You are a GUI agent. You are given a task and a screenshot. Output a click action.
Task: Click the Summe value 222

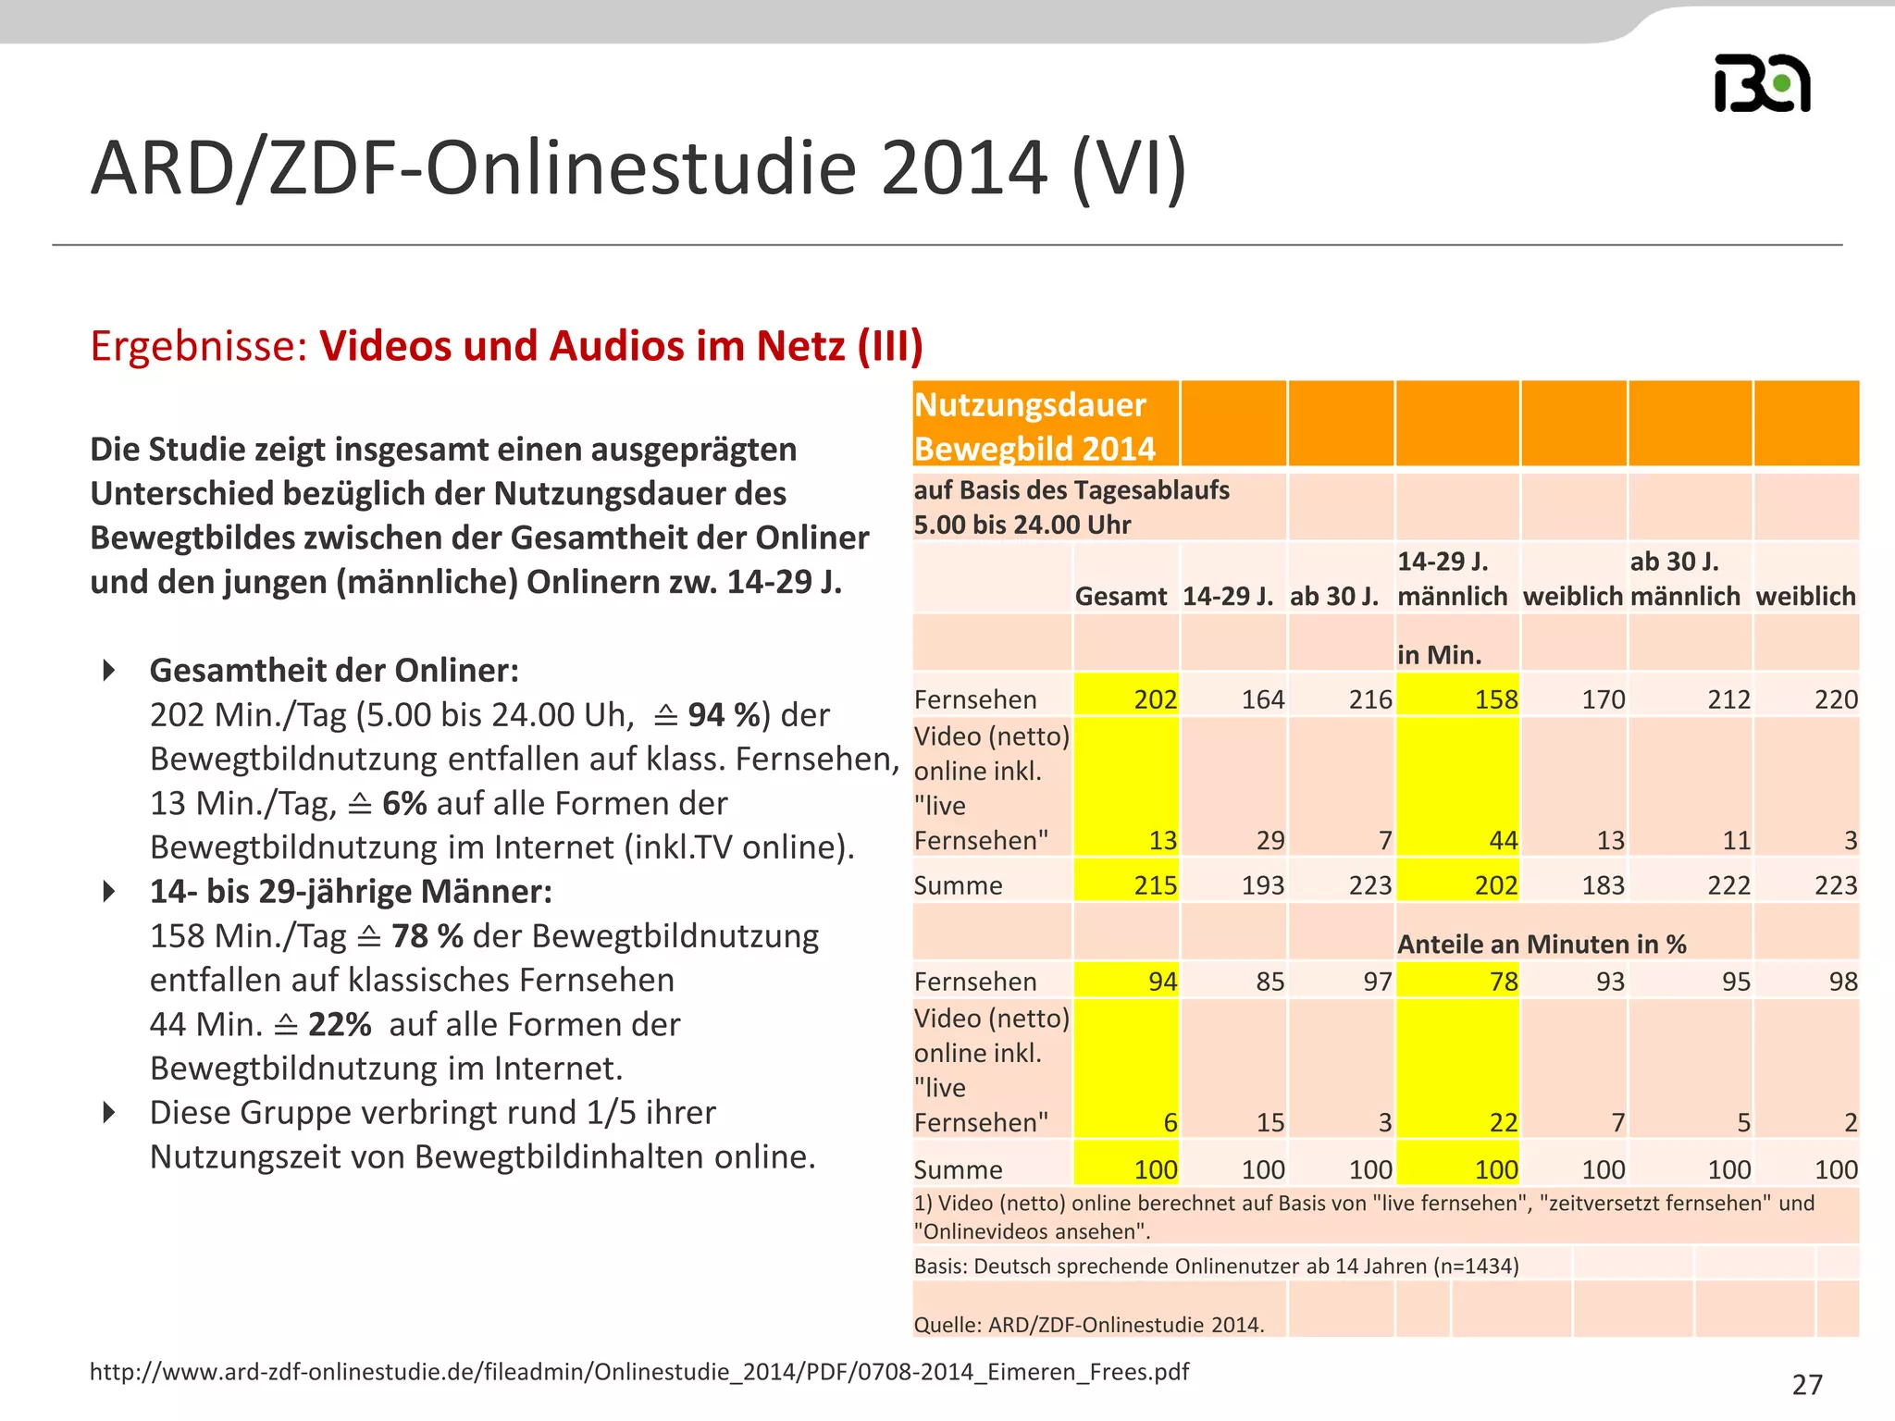coord(1728,885)
